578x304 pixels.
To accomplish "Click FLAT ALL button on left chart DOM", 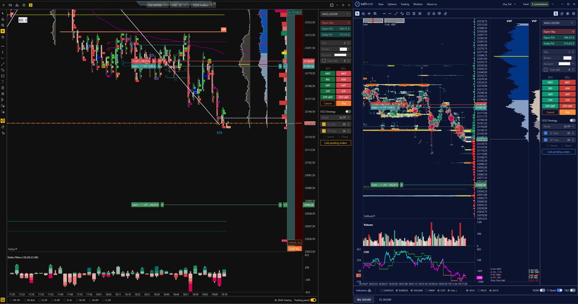I will [295, 249].
